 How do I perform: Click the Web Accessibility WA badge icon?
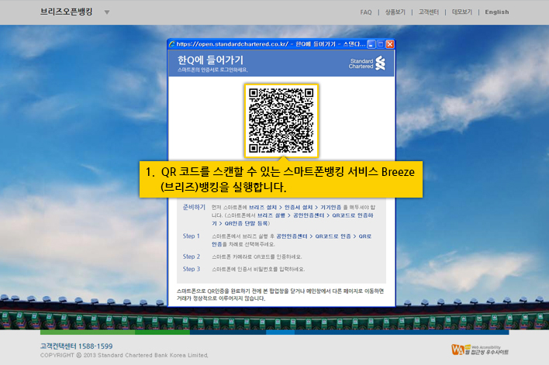click(x=480, y=350)
